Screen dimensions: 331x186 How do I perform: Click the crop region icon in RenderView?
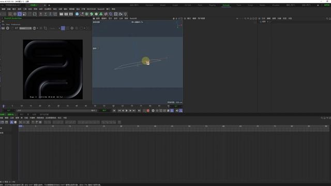click(46, 28)
